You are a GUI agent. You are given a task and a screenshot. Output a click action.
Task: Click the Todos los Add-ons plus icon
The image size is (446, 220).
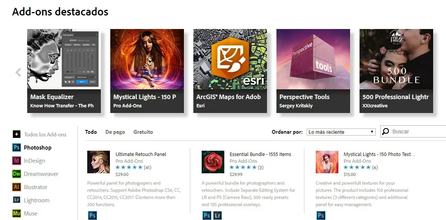click(x=17, y=134)
